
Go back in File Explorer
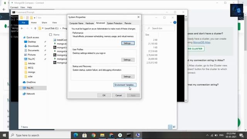click(22, 28)
